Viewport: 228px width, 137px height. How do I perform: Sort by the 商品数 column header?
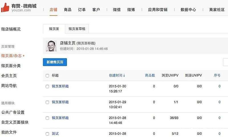(150, 75)
